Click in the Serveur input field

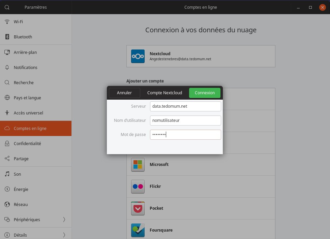[185, 106]
